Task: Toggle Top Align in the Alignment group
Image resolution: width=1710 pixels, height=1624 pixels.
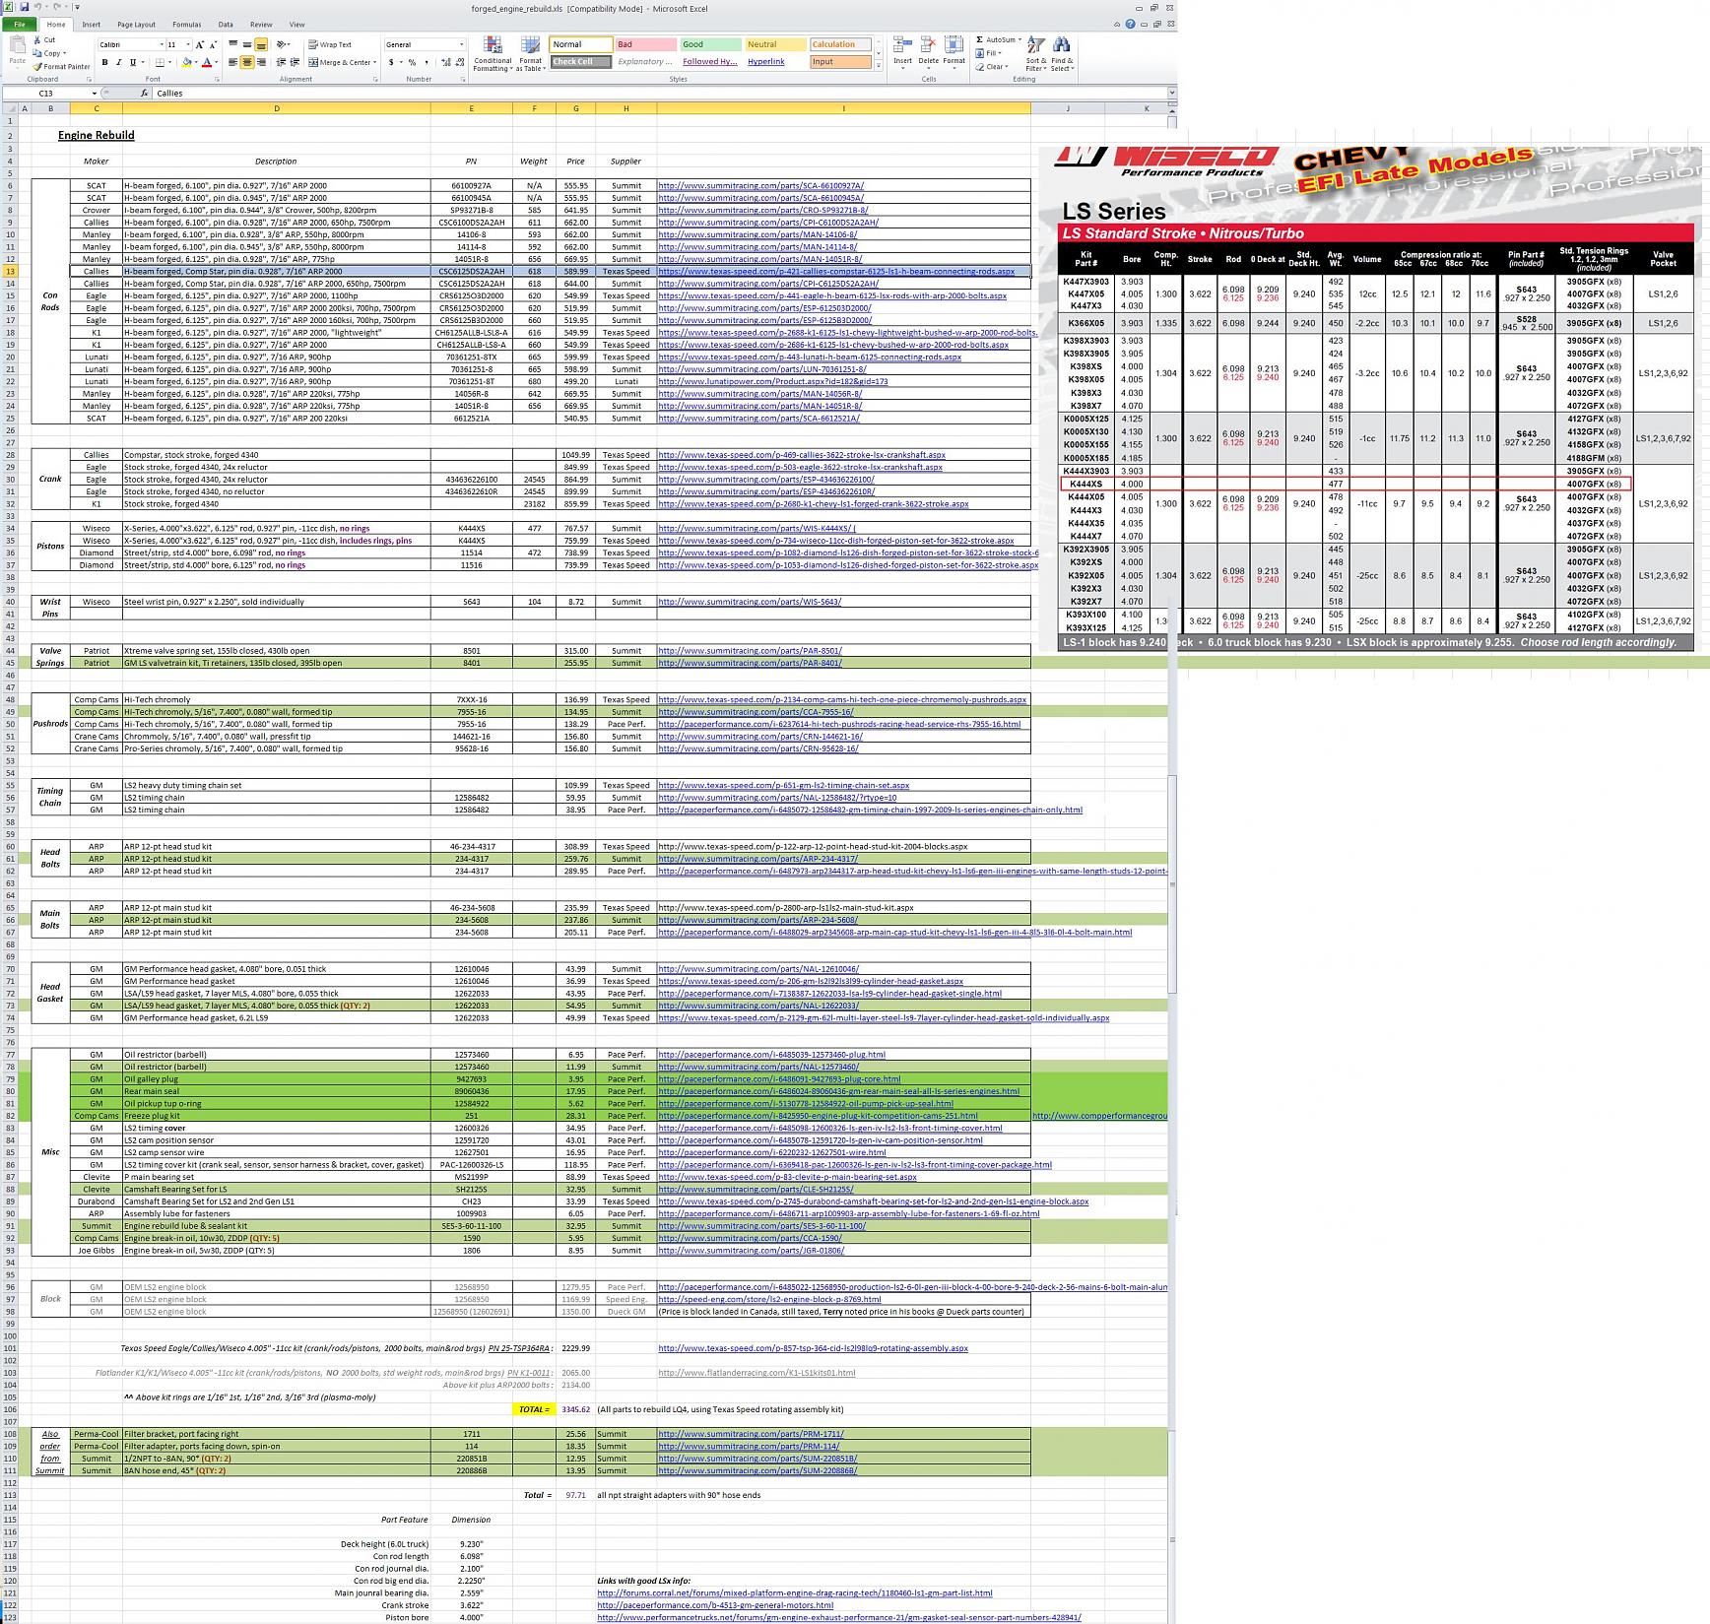Action: point(233,44)
